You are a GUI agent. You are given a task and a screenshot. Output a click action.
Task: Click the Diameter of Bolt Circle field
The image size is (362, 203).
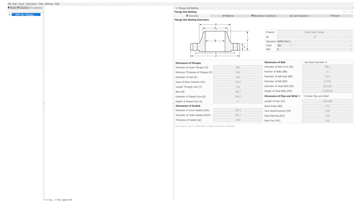(327, 67)
